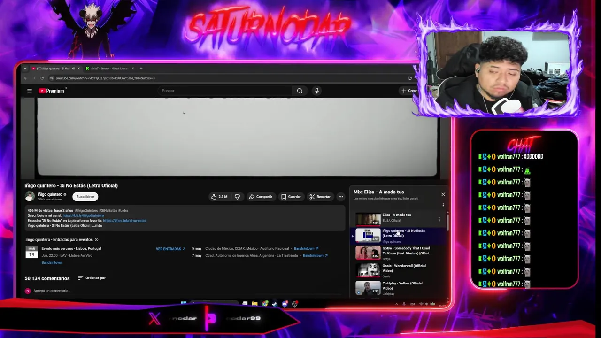Click the Guardar save button

[x=291, y=197]
